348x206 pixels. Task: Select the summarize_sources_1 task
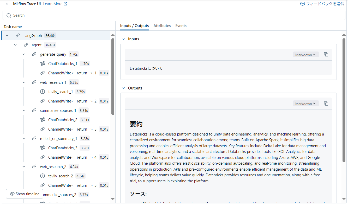tap(58, 111)
